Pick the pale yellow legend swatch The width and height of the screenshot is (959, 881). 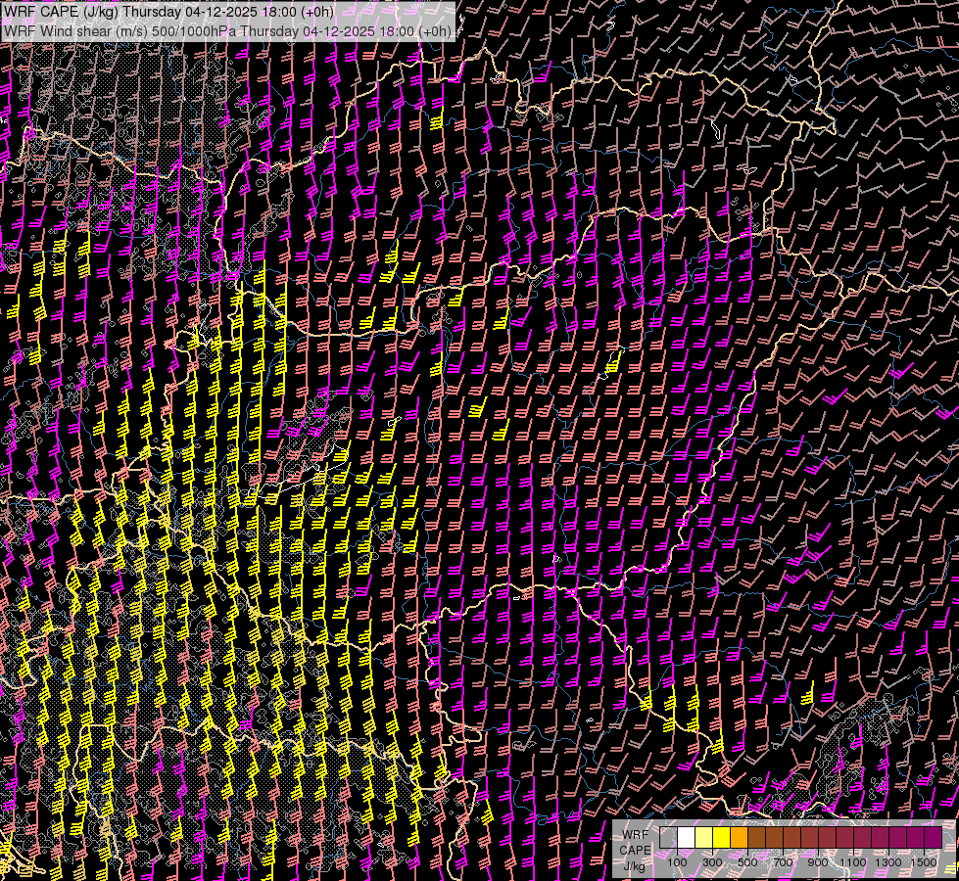click(x=703, y=838)
